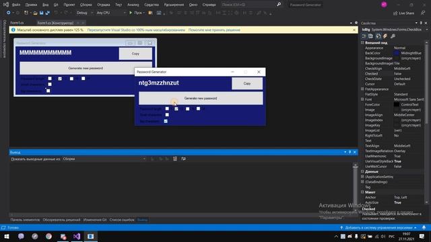Viewport: 431px width, 242px height.
Task: Pin the Output panel
Action: point(350,152)
